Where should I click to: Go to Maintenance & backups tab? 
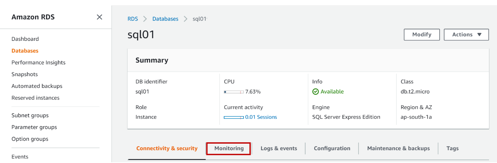(398, 148)
